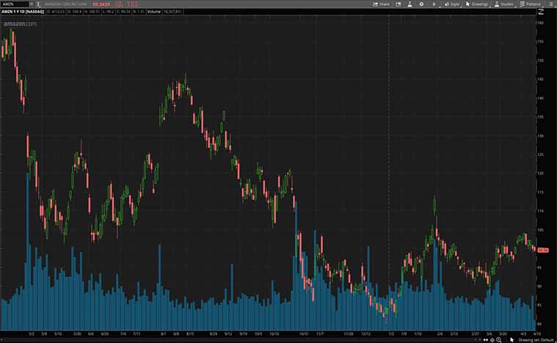
Task: Click the red last price label on the price axis
Action: click(x=543, y=250)
